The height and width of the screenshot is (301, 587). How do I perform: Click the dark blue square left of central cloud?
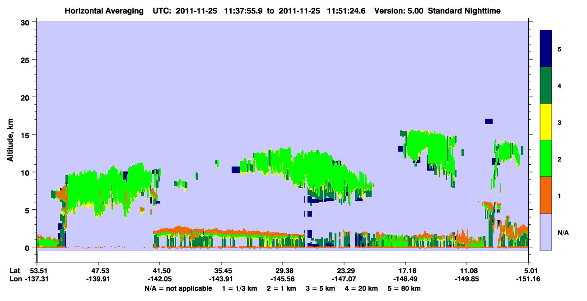[x=235, y=170]
